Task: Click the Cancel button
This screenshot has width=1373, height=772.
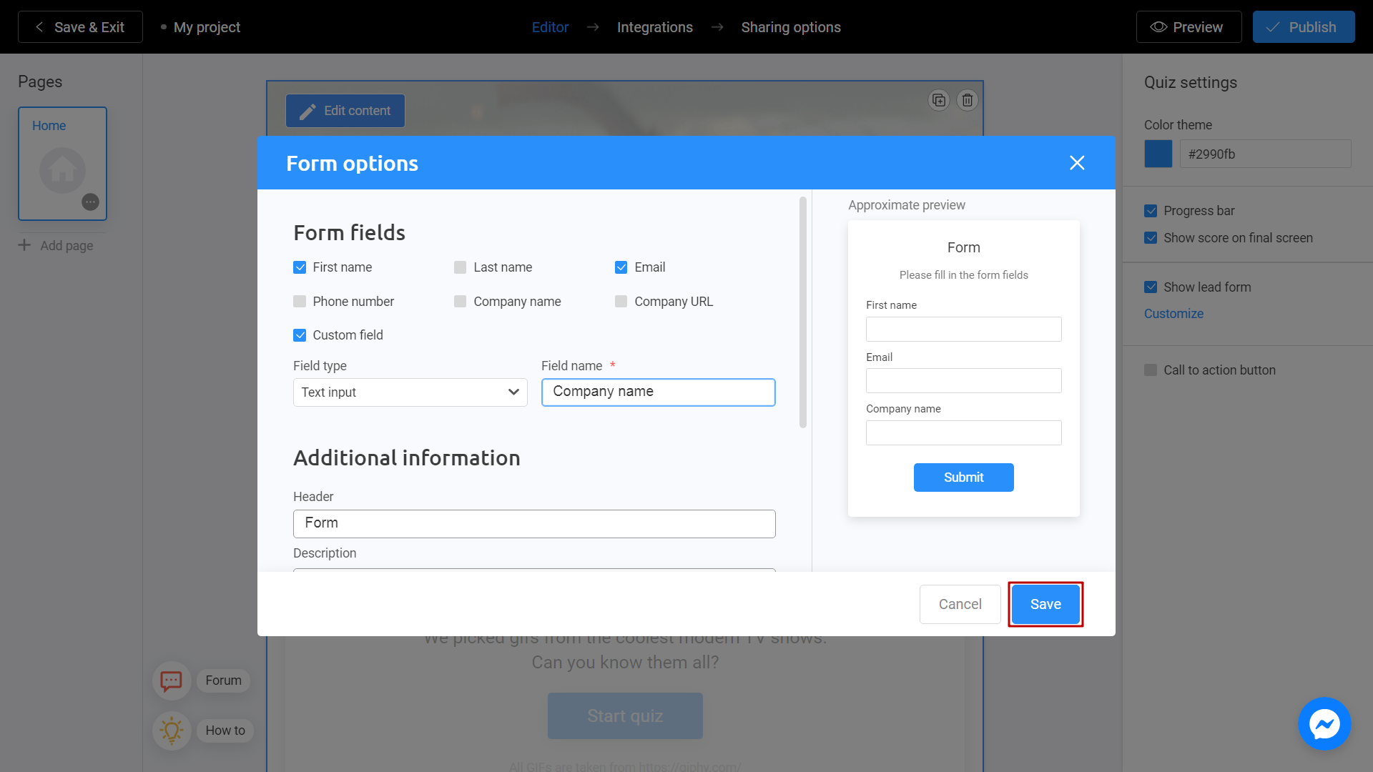Action: click(x=961, y=604)
